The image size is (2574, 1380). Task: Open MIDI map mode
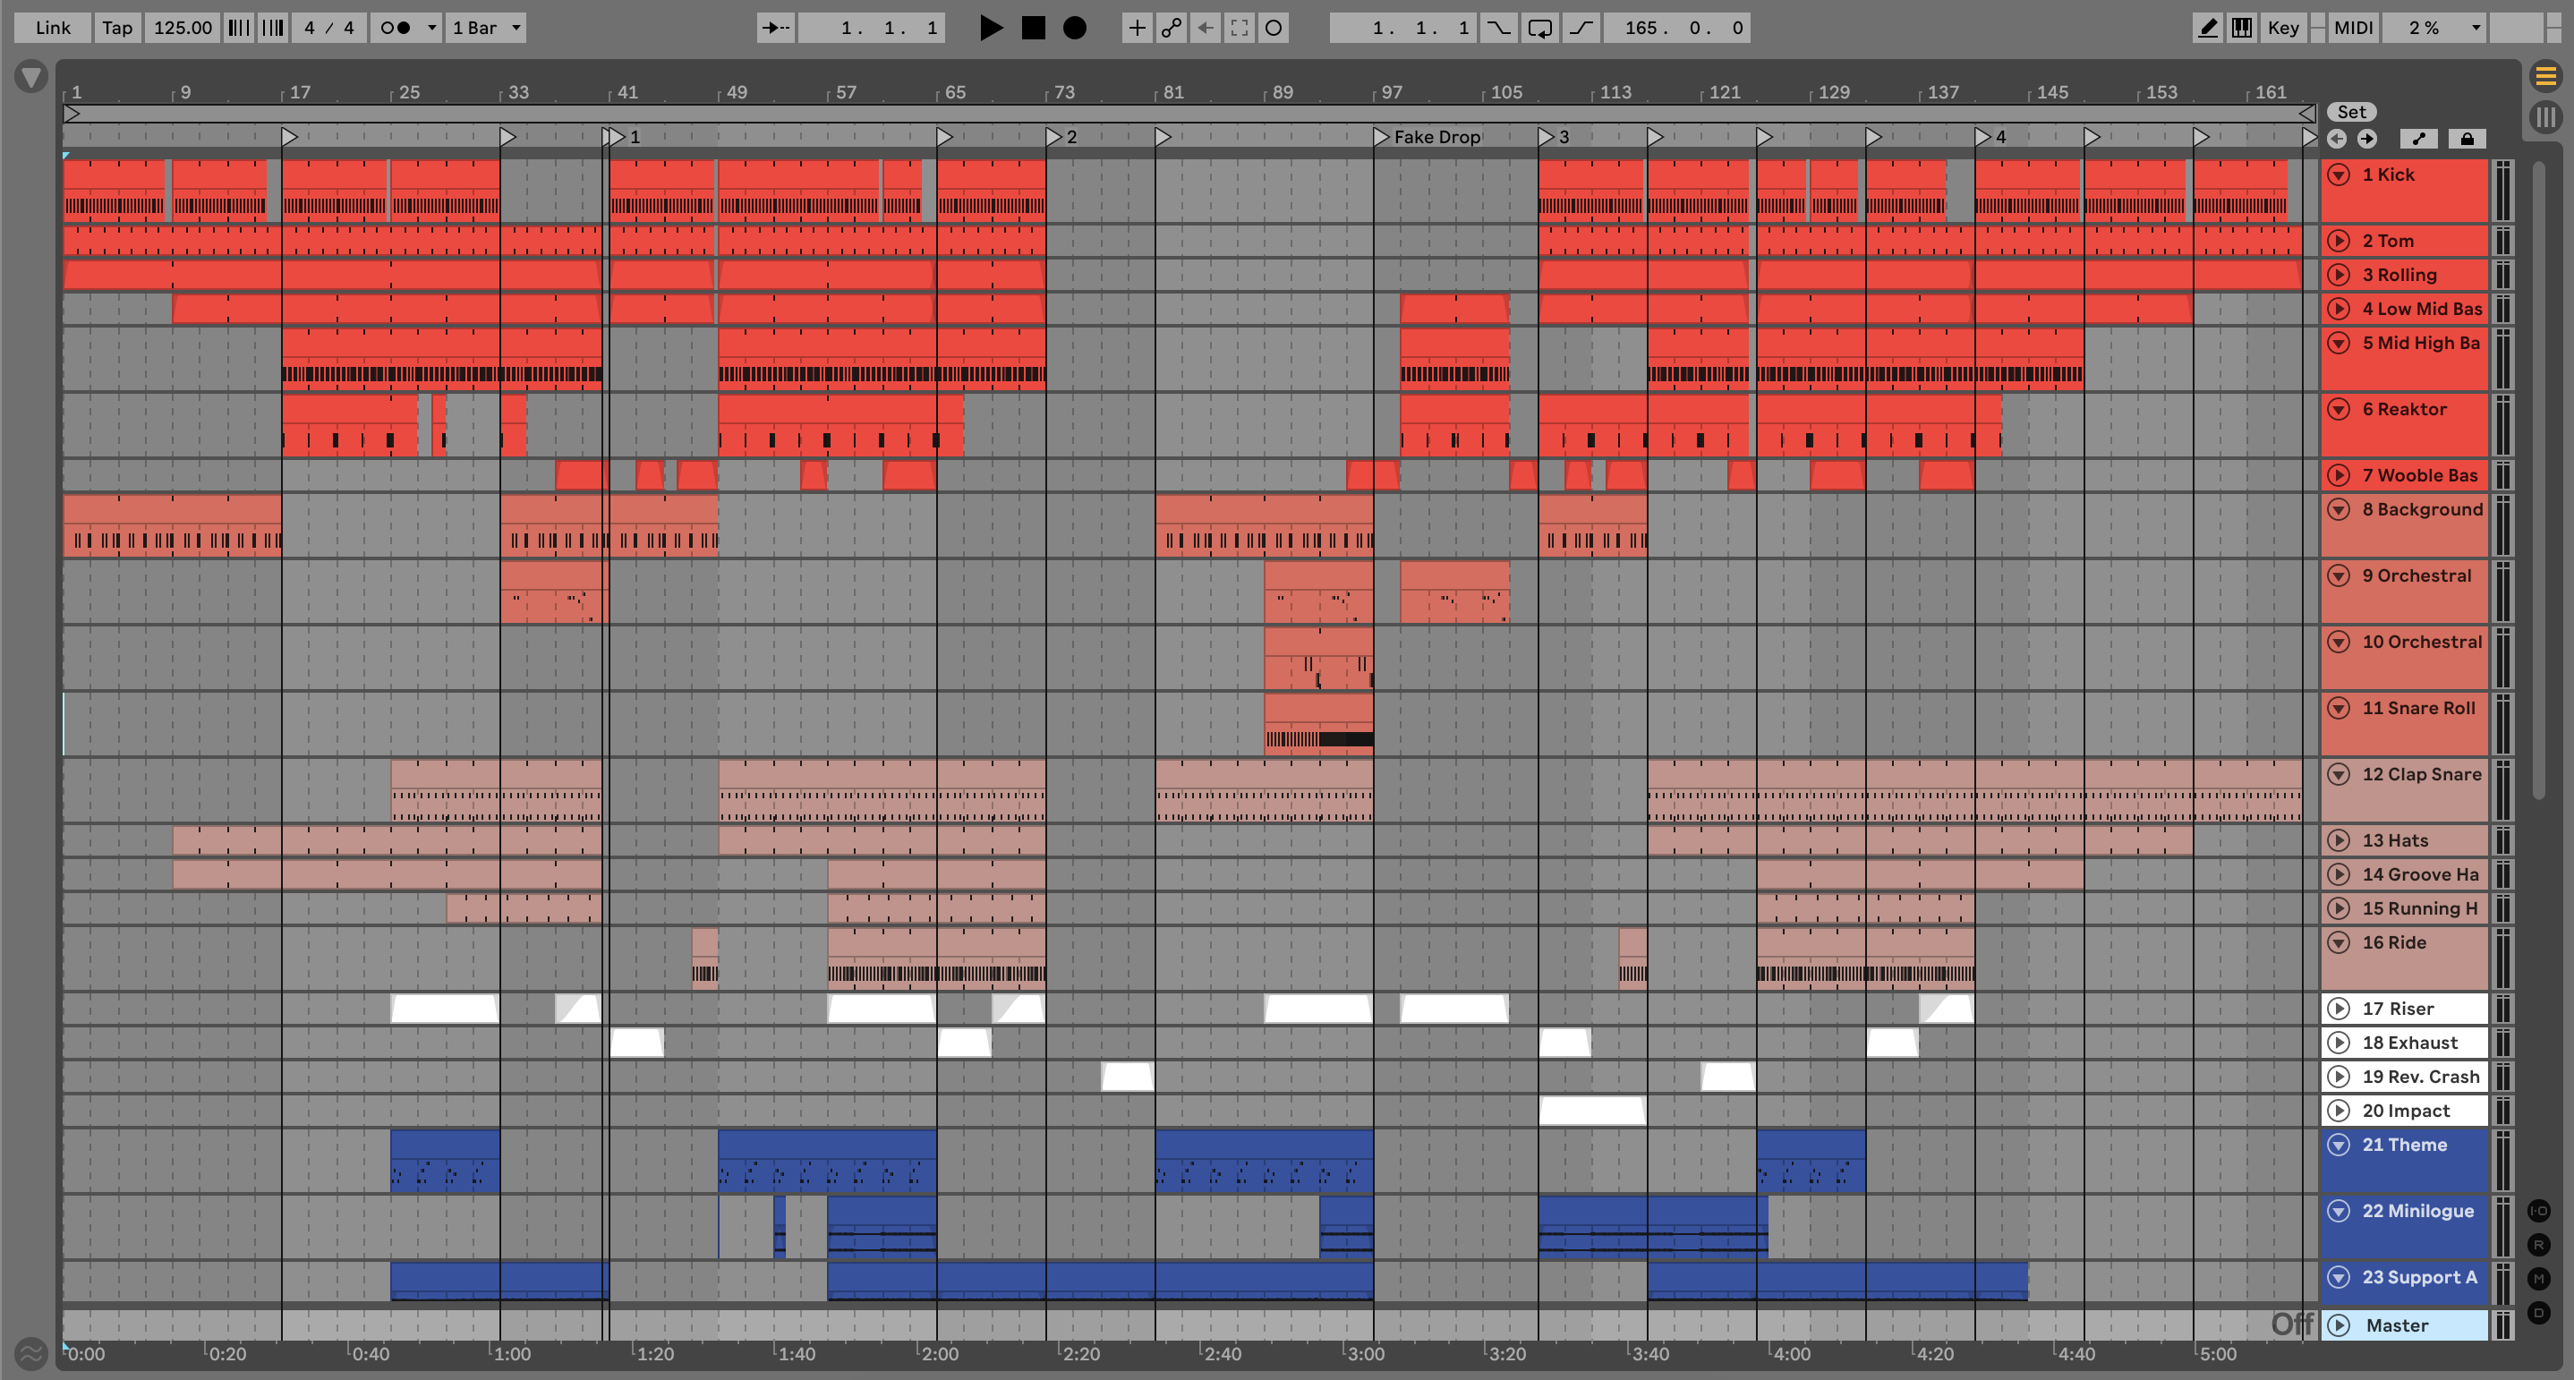pos(2352,28)
